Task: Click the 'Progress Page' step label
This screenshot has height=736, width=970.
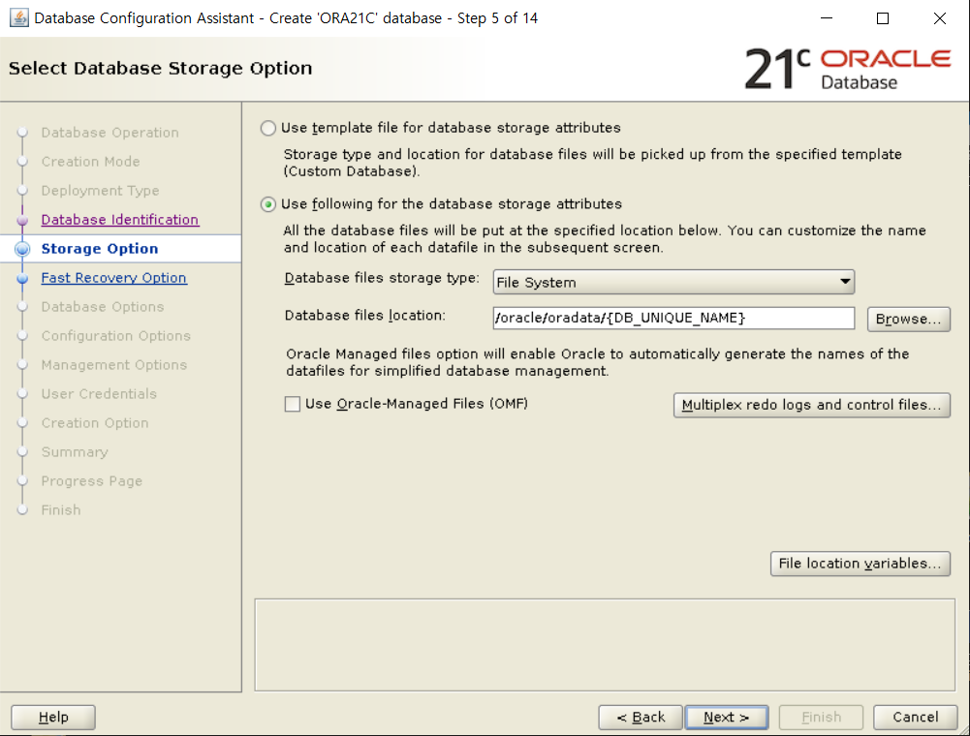Action: (91, 481)
